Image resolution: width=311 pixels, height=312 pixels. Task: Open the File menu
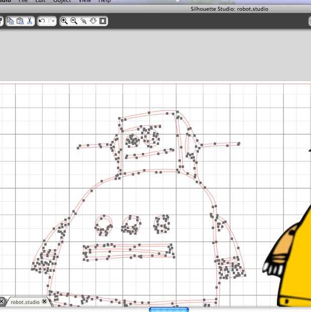[23, 1]
